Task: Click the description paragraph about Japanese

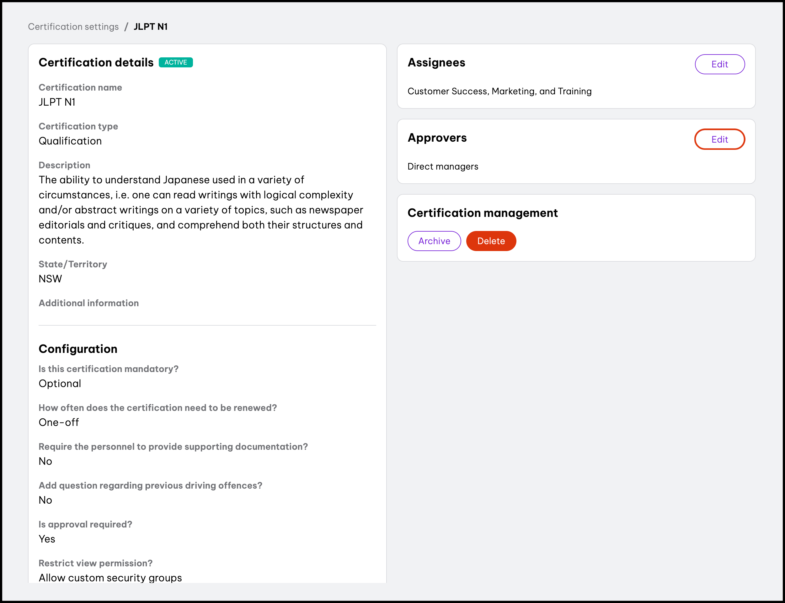Action: (x=201, y=210)
